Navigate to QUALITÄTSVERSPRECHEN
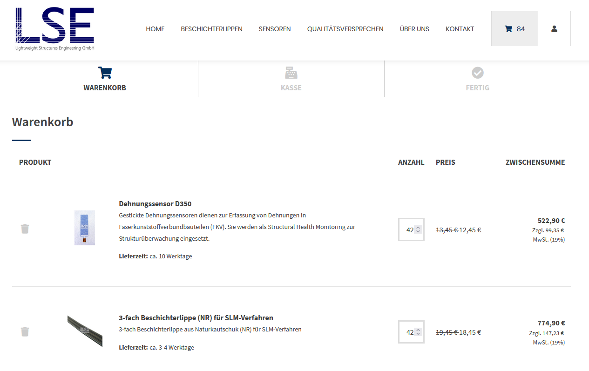 345,29
